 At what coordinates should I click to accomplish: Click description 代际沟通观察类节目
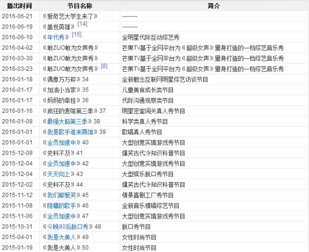tap(148, 100)
